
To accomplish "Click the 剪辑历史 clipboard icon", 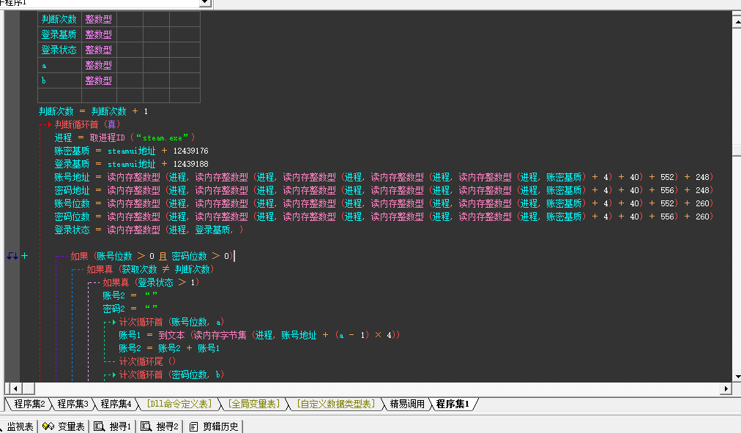I will pos(194,426).
